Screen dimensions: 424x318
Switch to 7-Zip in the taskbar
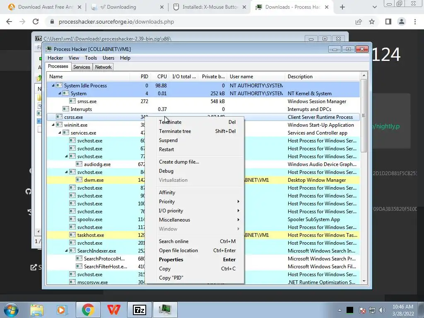pos(140,310)
